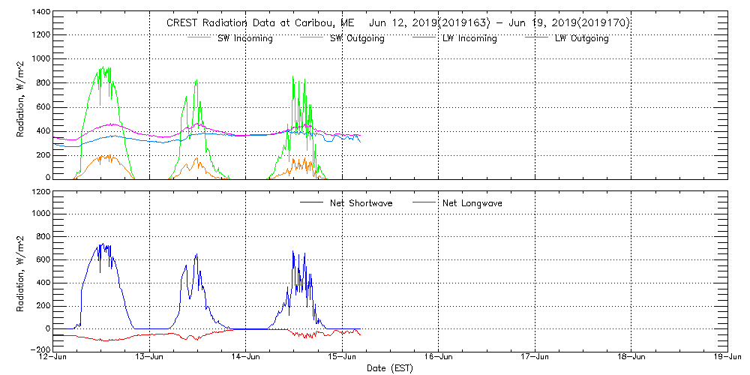This screenshot has height=375, width=750.
Task: Click the -200 tick on lower chart
Action: coord(39,350)
